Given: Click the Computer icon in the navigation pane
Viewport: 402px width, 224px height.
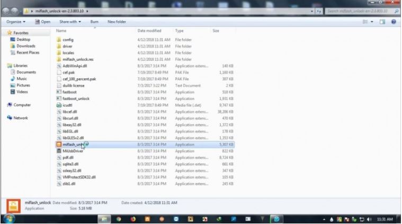Looking at the screenshot, I should pos(10,105).
